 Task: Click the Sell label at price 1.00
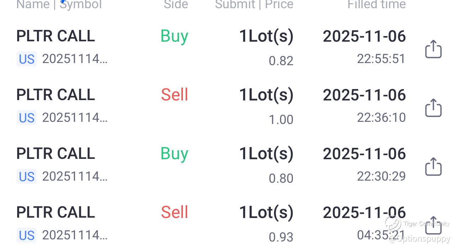click(x=174, y=95)
